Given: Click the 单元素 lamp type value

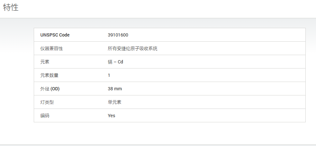Looking at the screenshot, I should 114,102.
